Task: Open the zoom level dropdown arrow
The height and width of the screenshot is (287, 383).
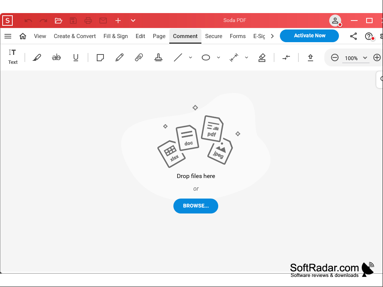Action: 365,58
